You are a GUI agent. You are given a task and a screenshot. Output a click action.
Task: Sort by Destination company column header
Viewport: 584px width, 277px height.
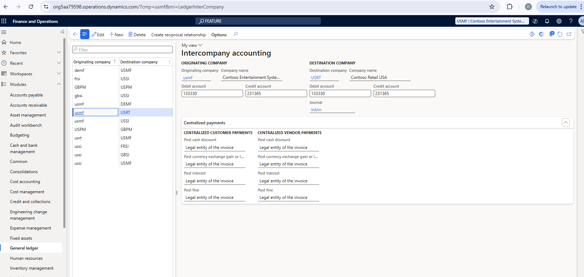(139, 62)
